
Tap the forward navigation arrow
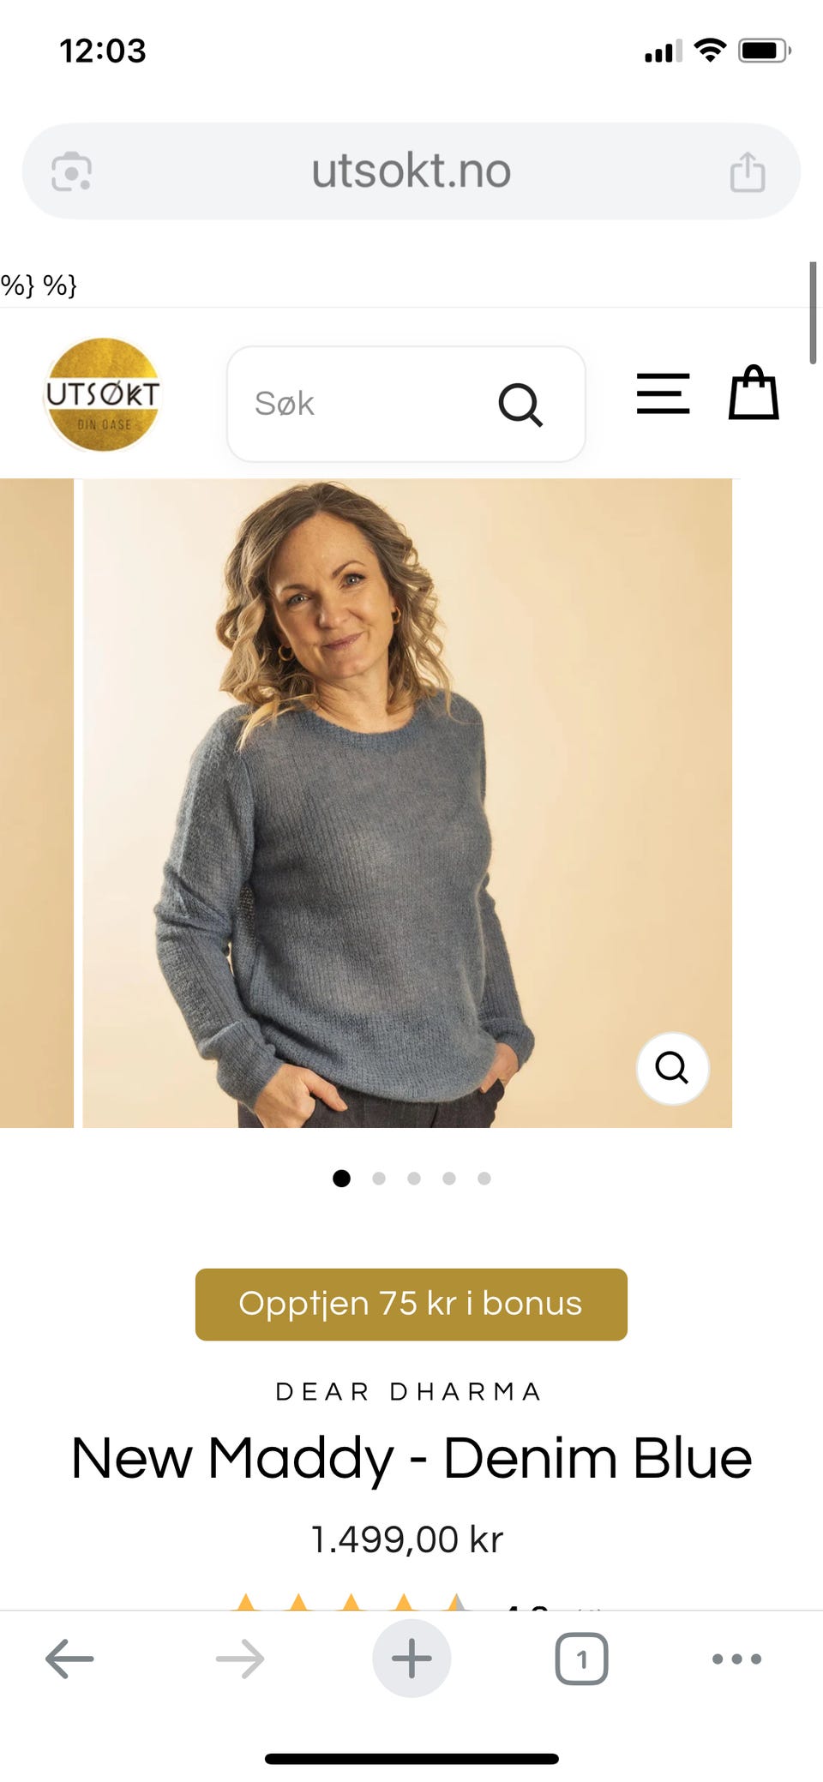pyautogui.click(x=240, y=1659)
